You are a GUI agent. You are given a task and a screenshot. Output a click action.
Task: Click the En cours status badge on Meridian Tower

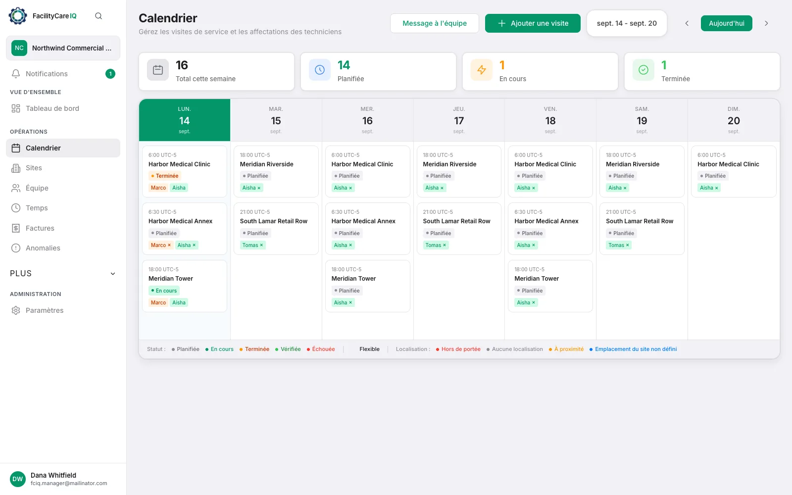[x=164, y=291]
